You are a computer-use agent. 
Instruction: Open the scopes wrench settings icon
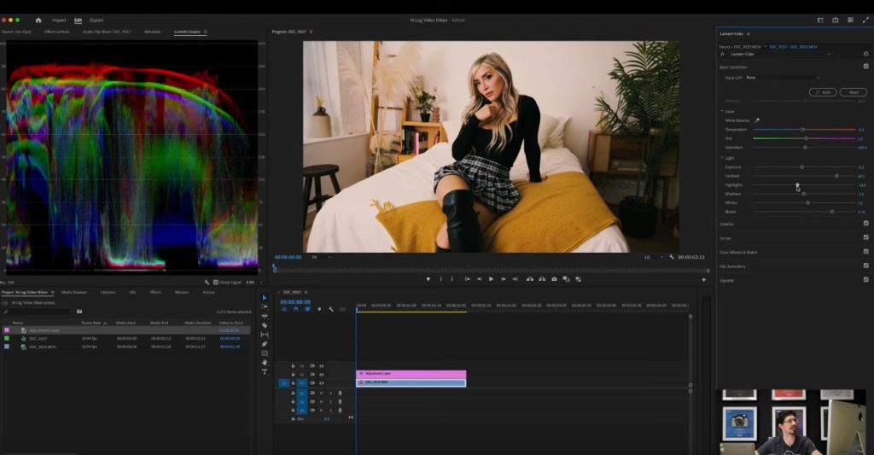[x=207, y=282]
